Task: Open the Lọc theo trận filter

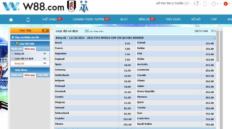Action: tap(94, 31)
